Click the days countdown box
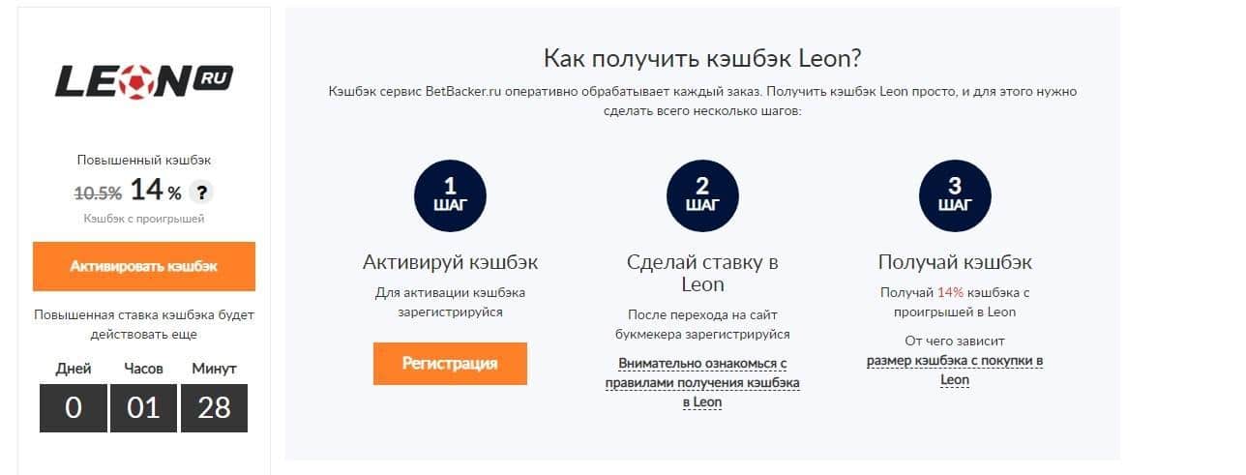This screenshot has height=475, width=1246. click(x=74, y=408)
